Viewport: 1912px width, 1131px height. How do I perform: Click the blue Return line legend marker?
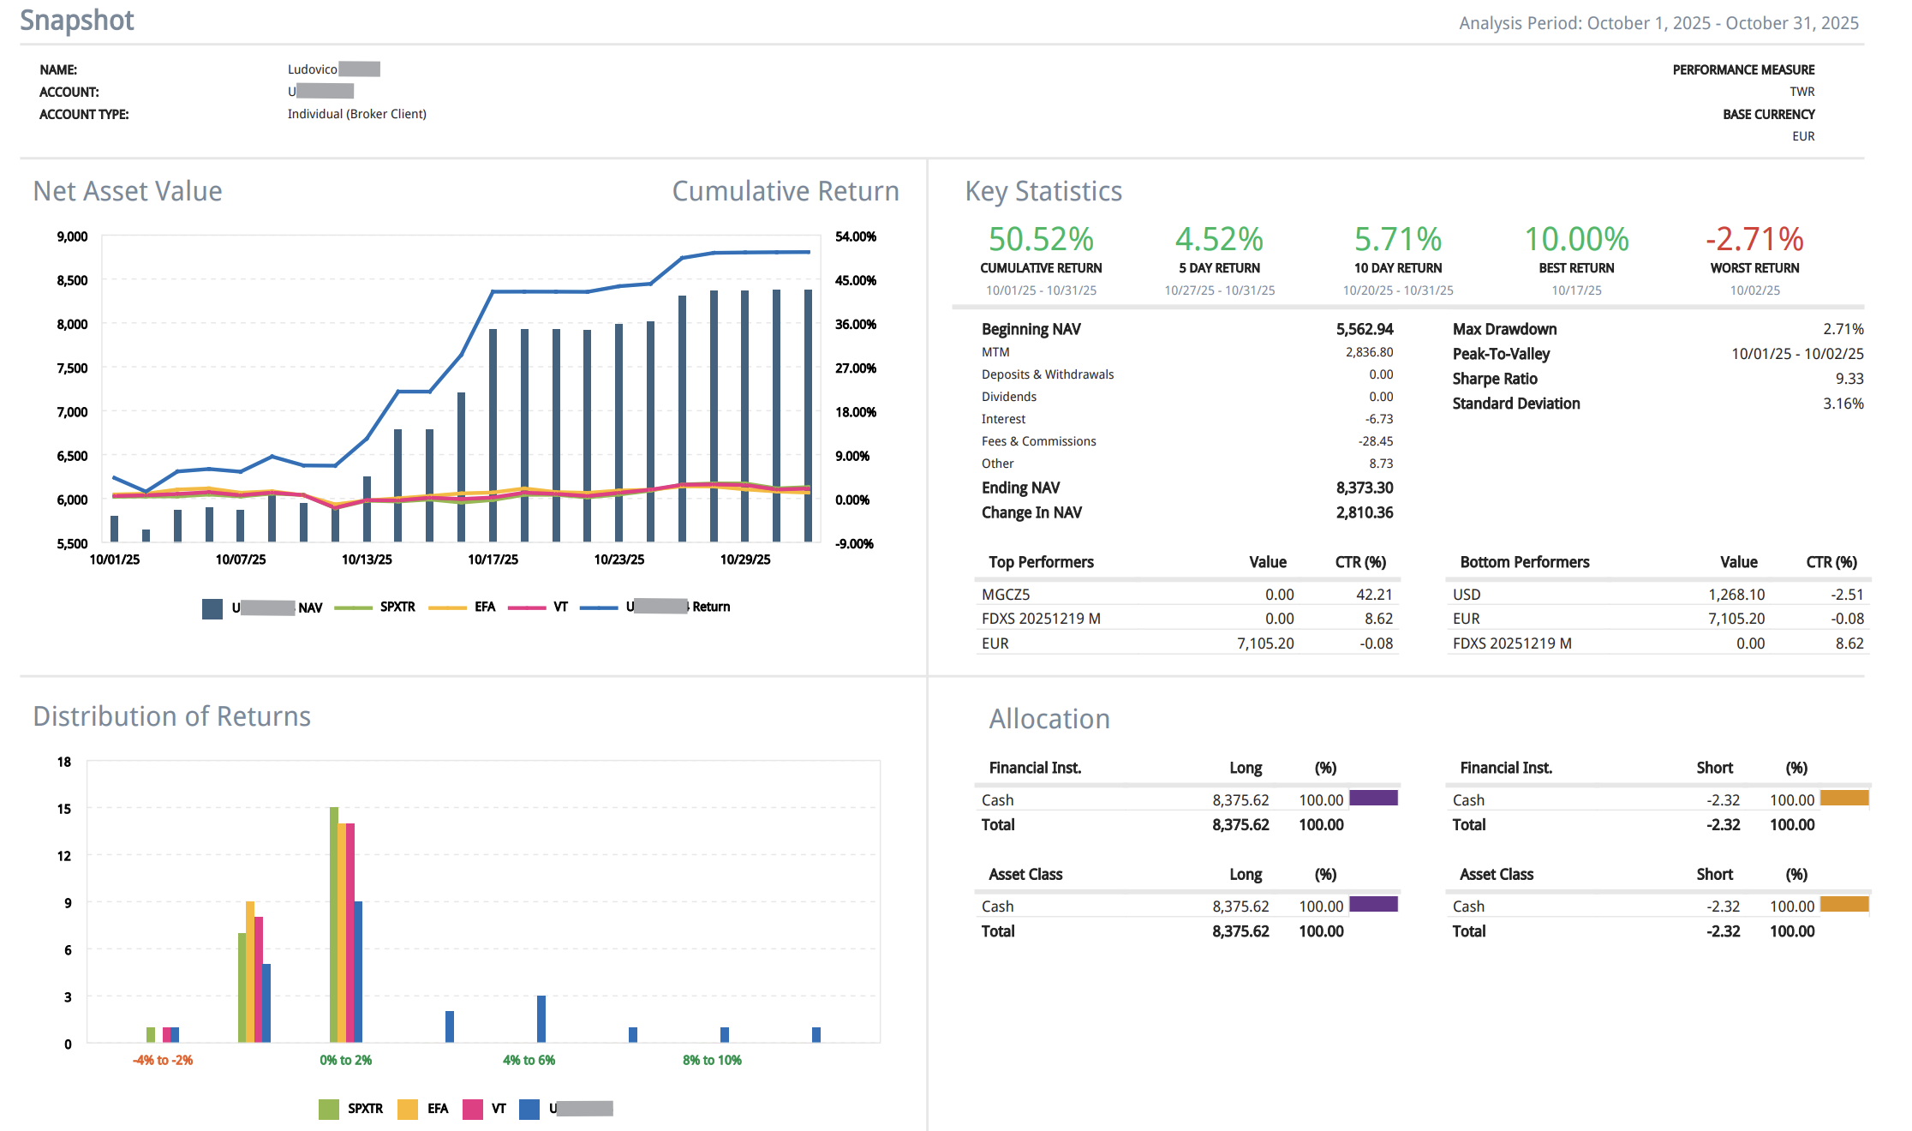tap(598, 607)
